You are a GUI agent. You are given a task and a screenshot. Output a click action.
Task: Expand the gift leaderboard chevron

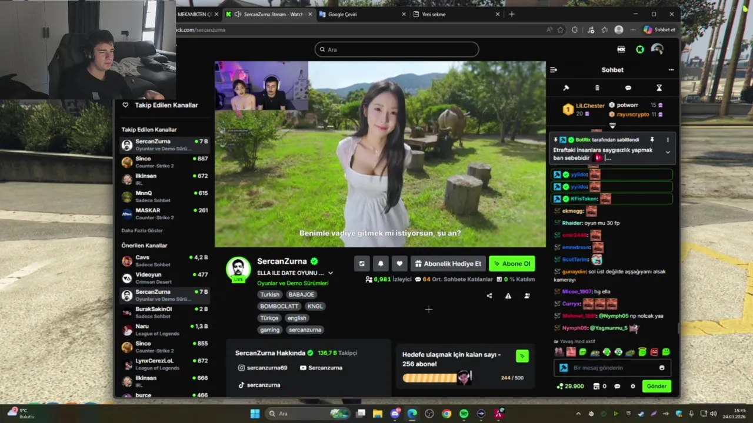click(x=612, y=126)
